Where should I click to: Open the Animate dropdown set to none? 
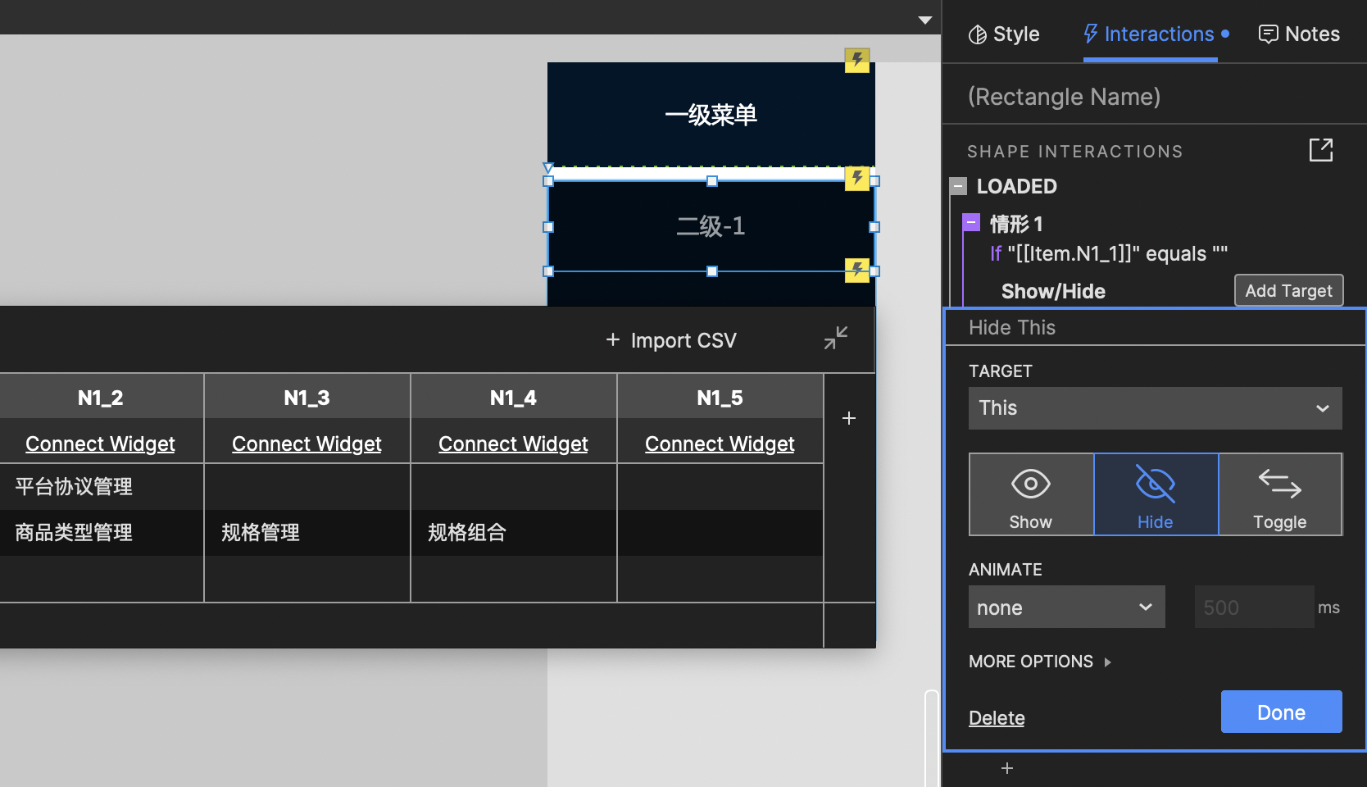pos(1066,607)
